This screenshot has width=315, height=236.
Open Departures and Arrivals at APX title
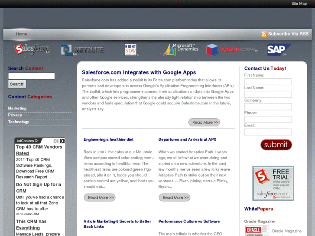pyautogui.click(x=187, y=139)
